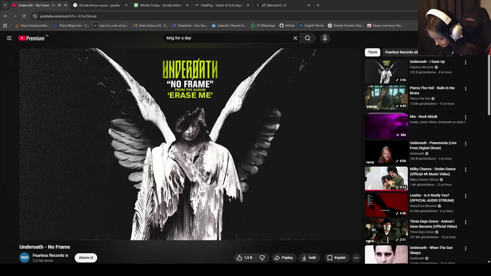Share the video via Paylaş
The image size is (491, 276).
(x=283, y=258)
